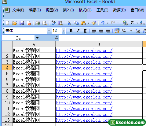Open the 编辑(E) menu

click(x=35, y=10)
